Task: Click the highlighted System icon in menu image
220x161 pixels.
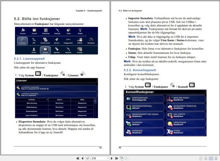Action: click(45, 50)
